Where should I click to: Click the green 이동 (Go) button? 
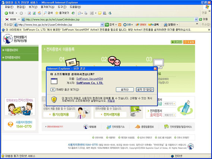tap(203, 19)
